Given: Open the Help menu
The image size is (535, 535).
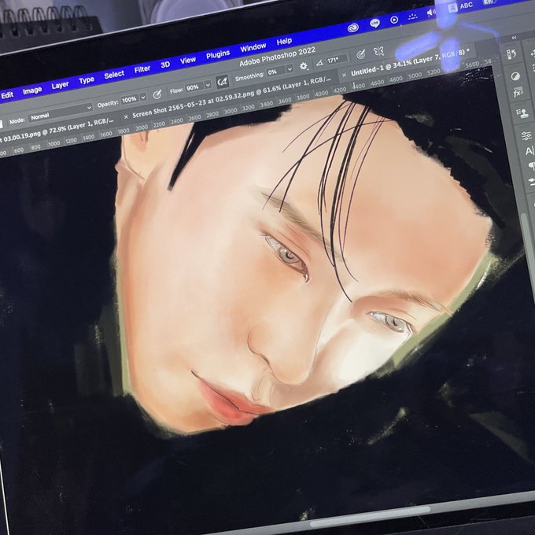Looking at the screenshot, I should pyautogui.click(x=284, y=41).
